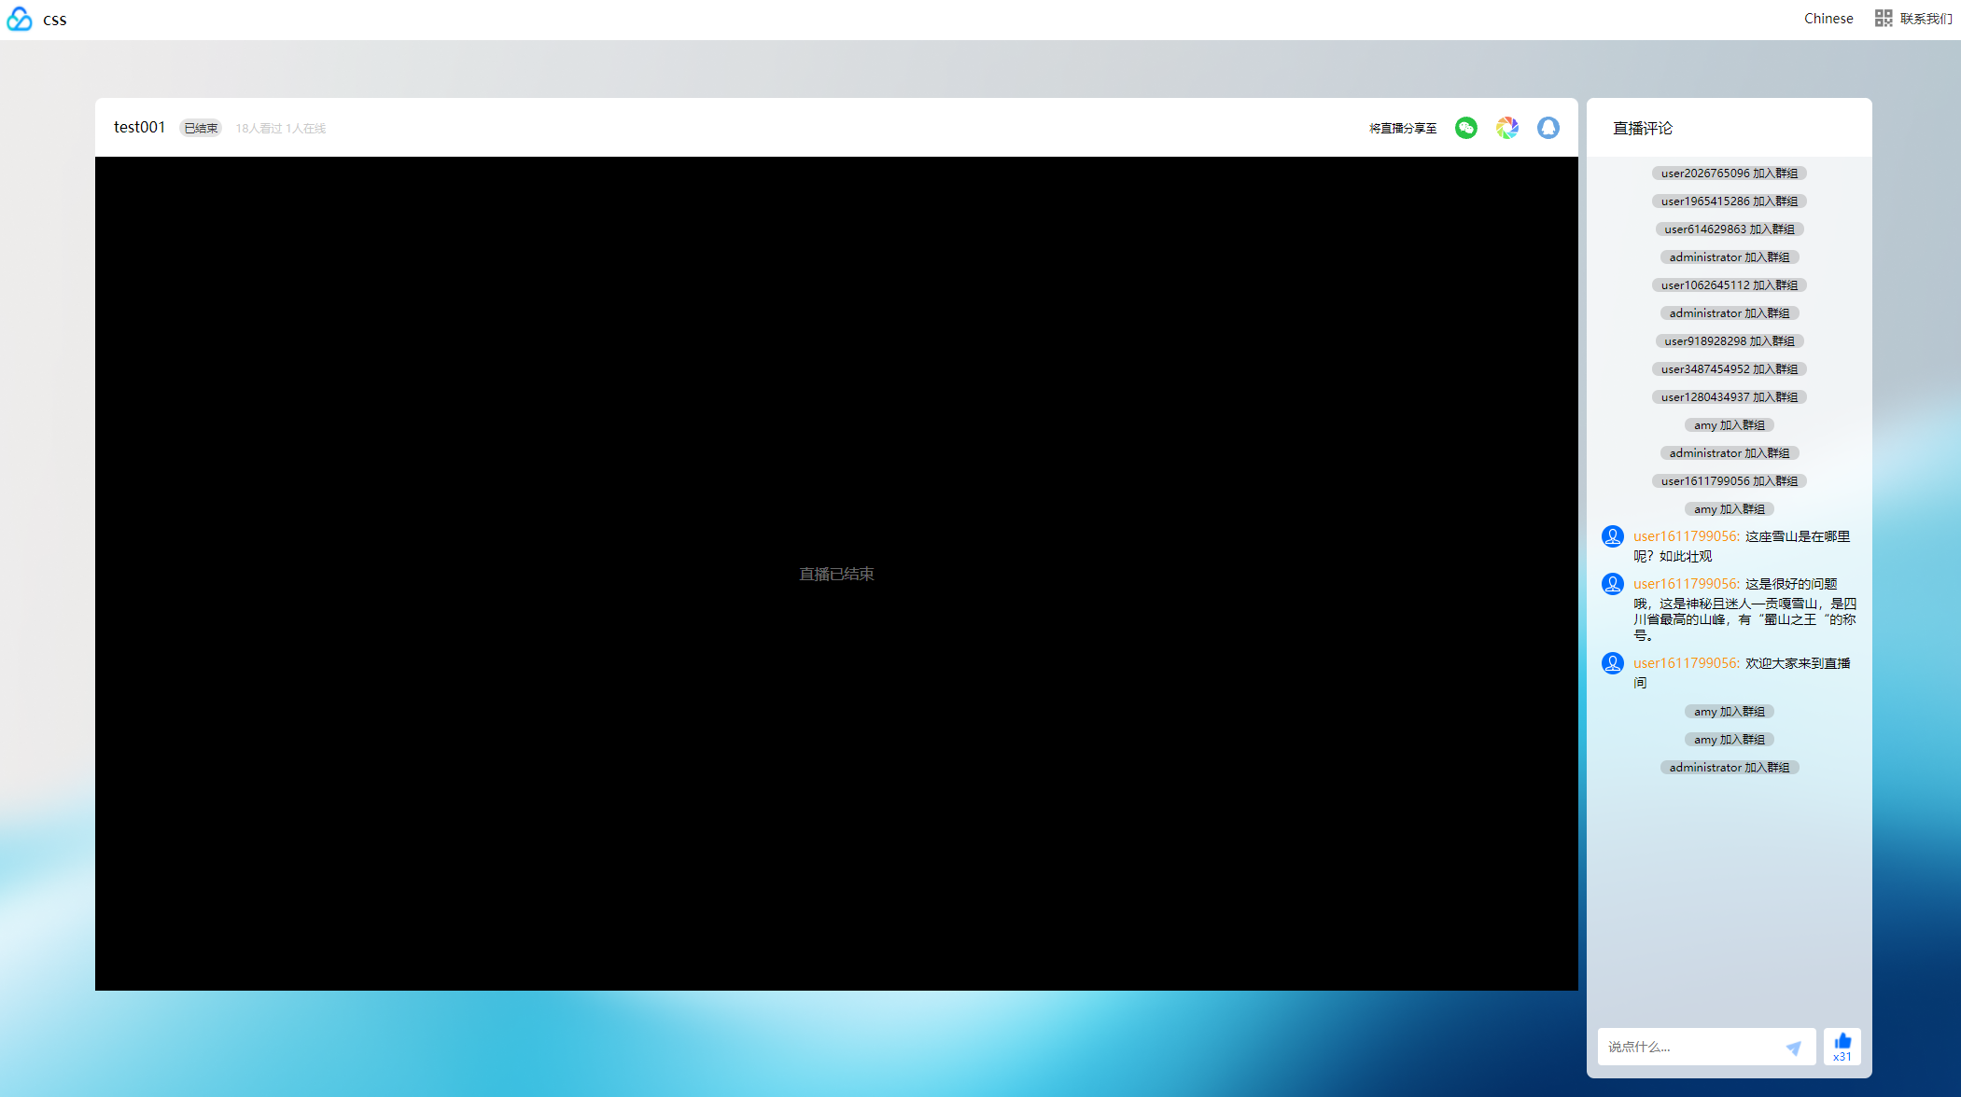Image resolution: width=1961 pixels, height=1097 pixels.
Task: Share livestream to WeChat icon
Action: (1465, 128)
